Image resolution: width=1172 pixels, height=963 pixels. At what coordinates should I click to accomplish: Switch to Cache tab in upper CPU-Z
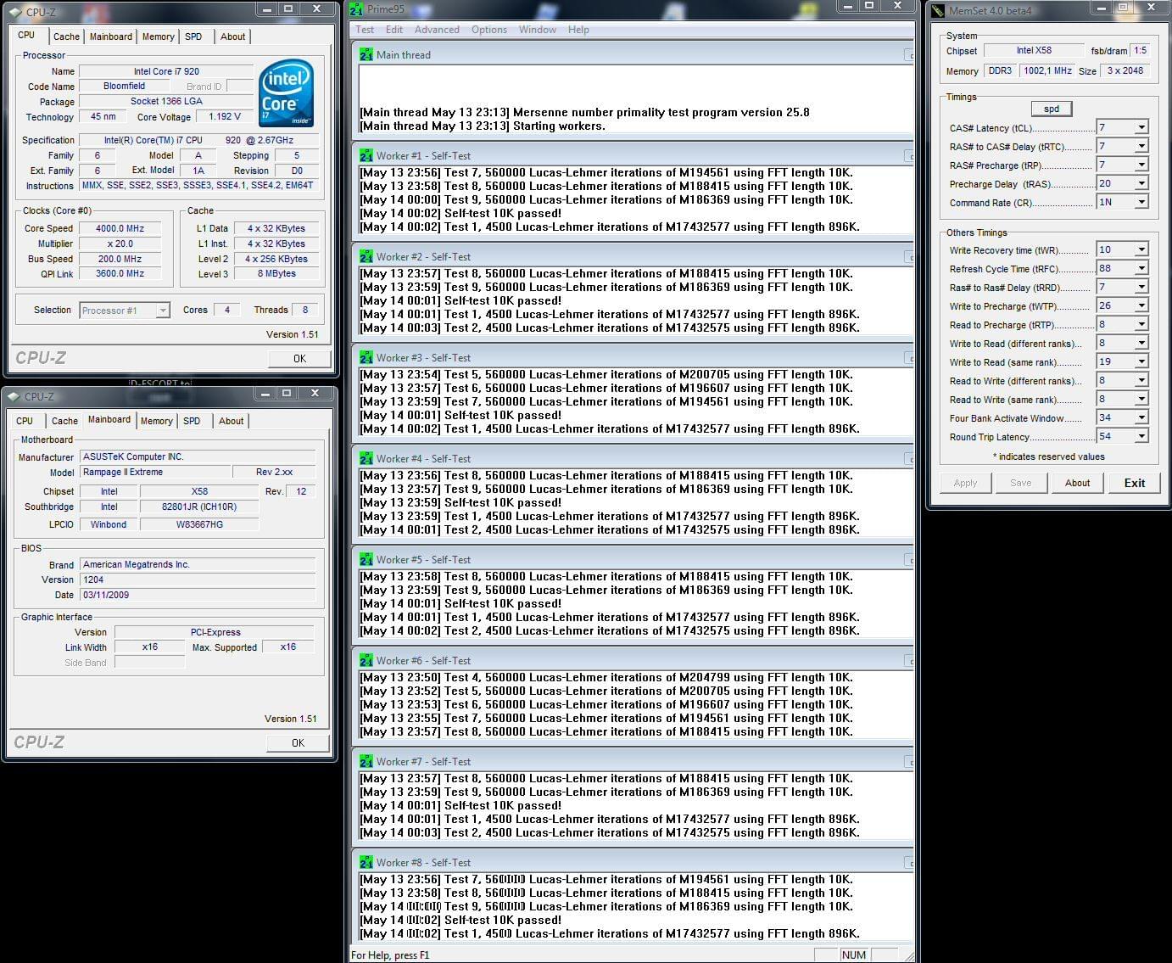(66, 36)
